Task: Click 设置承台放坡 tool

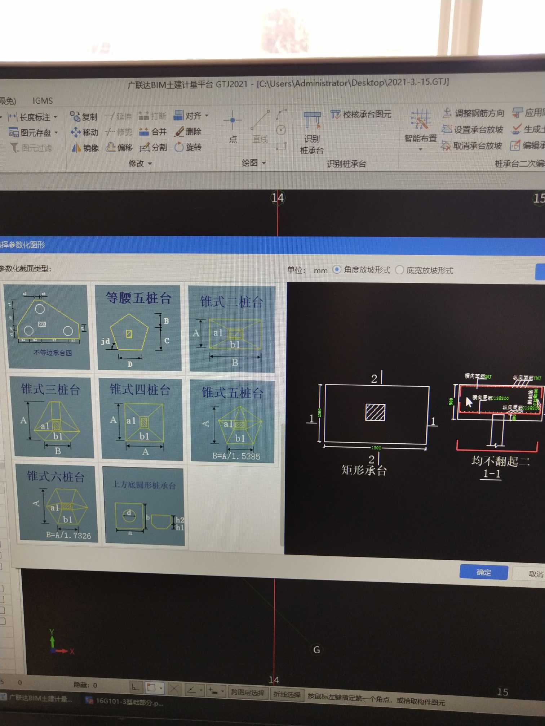Action: pos(473,129)
